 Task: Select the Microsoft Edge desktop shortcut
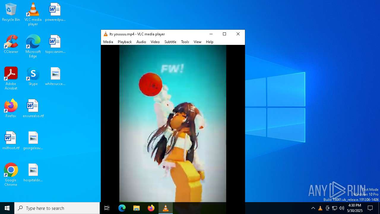tap(33, 46)
